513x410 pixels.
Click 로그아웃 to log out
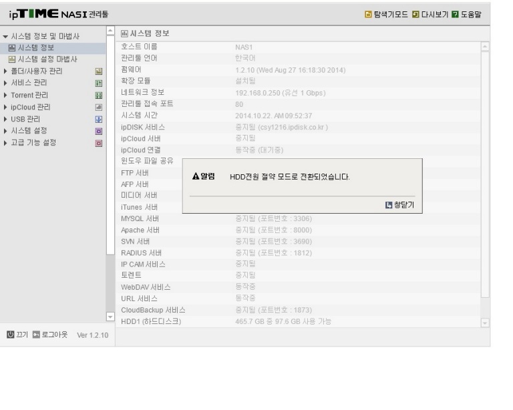(55, 335)
